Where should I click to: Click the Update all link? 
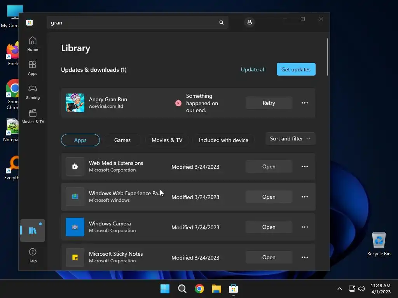point(253,70)
